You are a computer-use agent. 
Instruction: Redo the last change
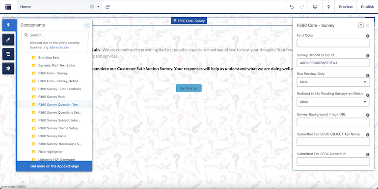coord(302,7)
